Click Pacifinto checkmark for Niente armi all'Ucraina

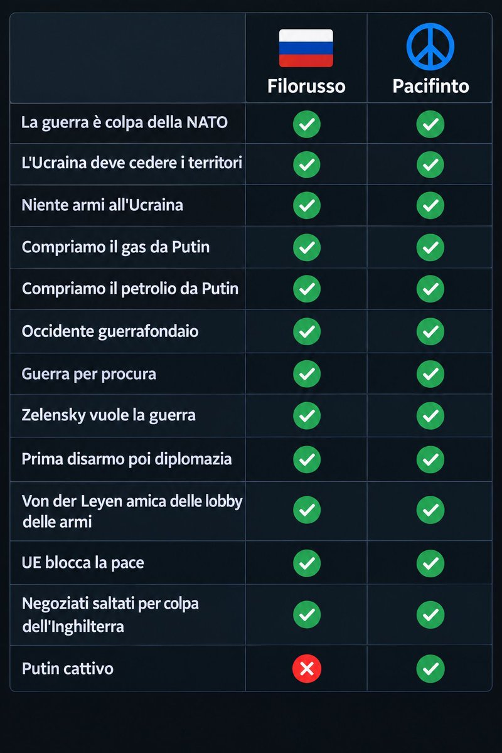click(x=430, y=206)
